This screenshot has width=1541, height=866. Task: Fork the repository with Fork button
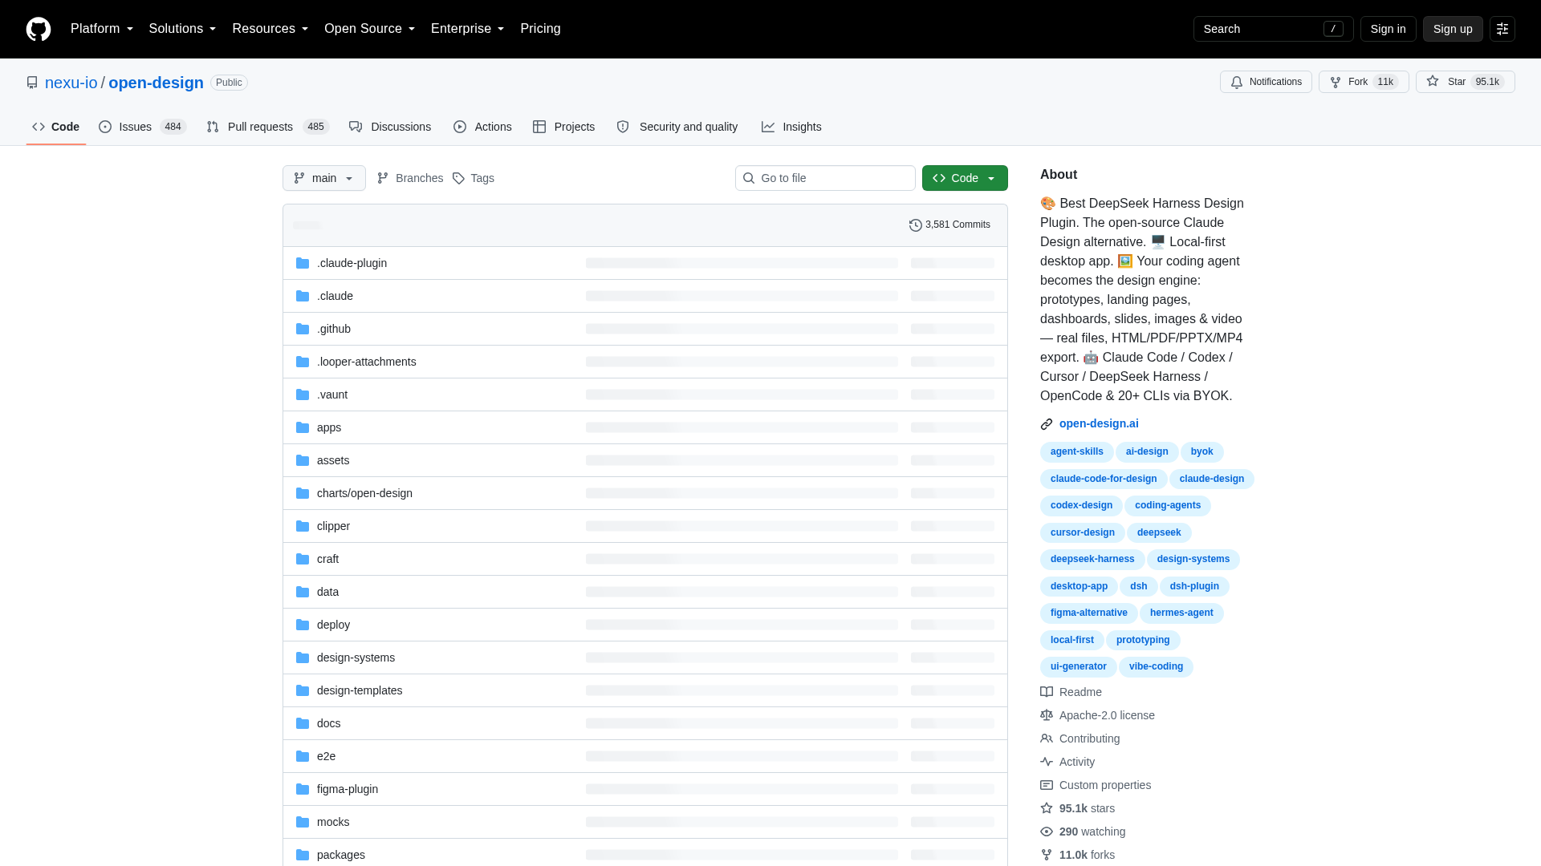1364,82
